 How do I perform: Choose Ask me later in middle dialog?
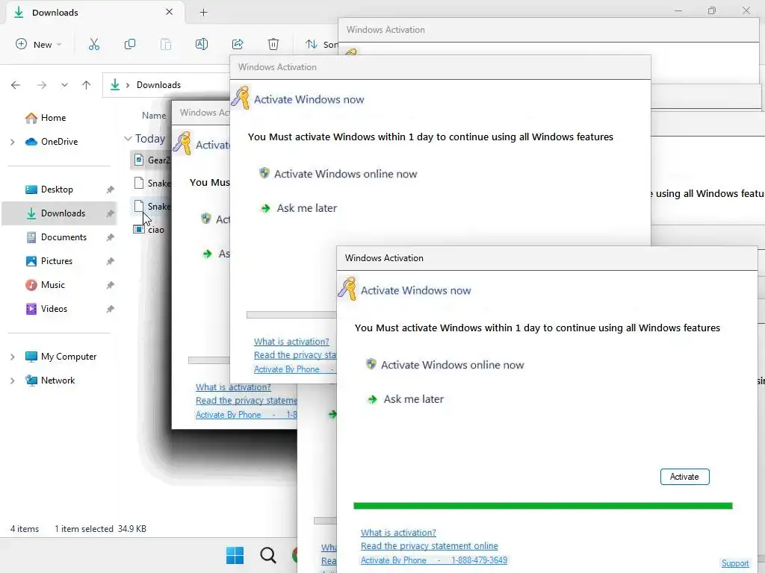click(307, 208)
